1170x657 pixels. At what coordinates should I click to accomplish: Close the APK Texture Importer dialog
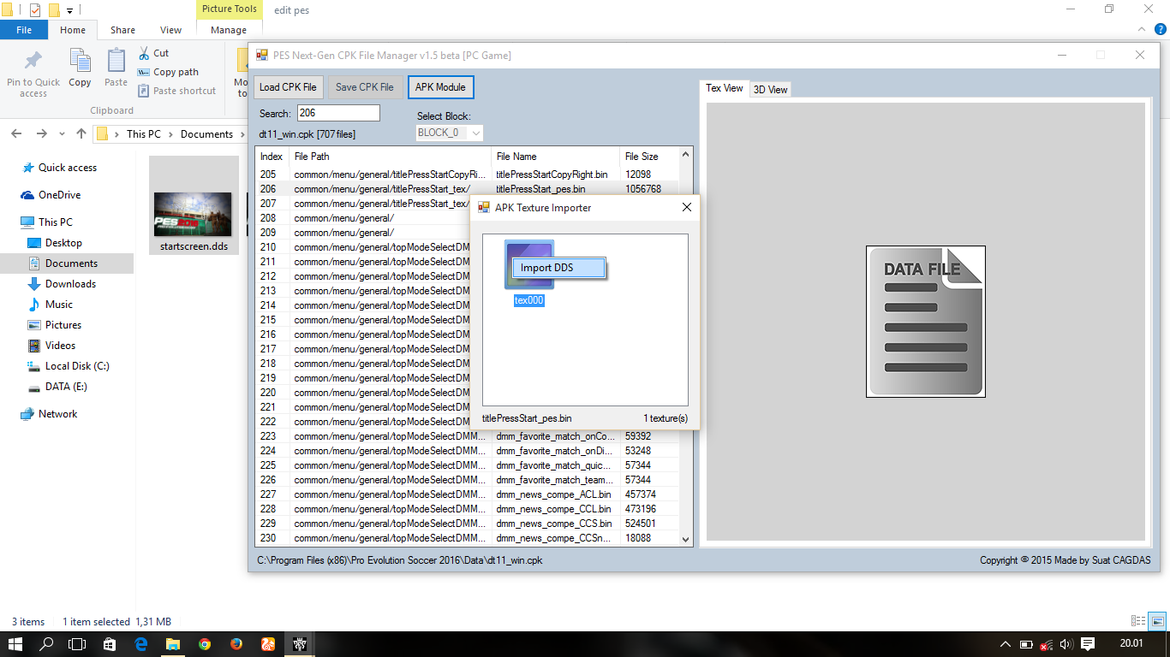pyautogui.click(x=686, y=208)
